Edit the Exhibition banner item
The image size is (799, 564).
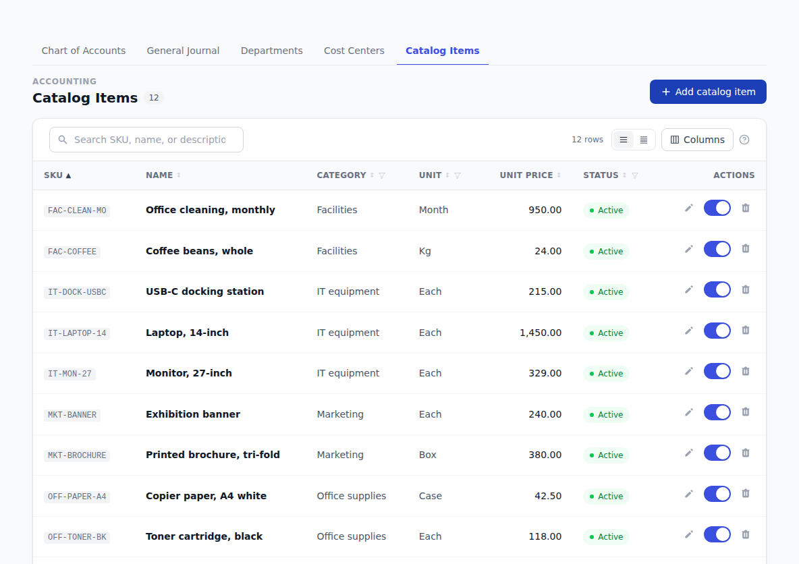click(688, 412)
